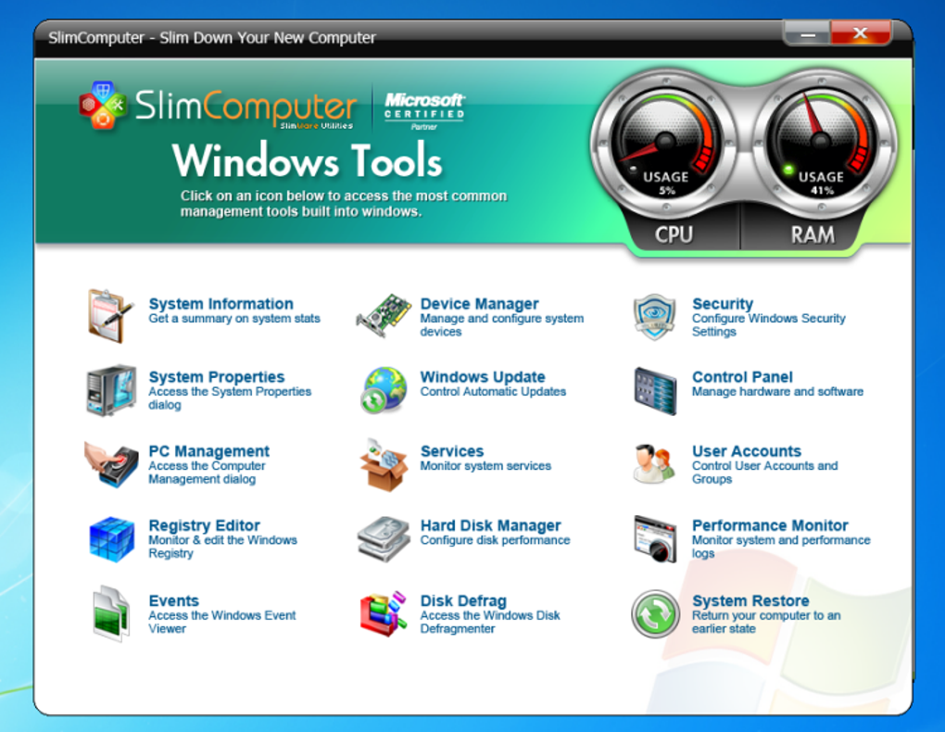Minimize the SlimComputer window
This screenshot has width=945, height=732.
(807, 33)
